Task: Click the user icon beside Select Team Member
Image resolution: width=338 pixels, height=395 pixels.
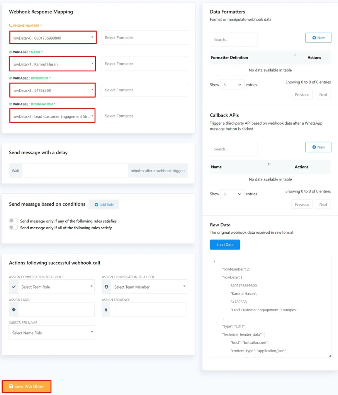Action: 106,287
